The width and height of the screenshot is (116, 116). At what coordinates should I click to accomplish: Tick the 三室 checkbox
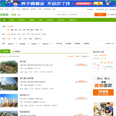pos(23,39)
